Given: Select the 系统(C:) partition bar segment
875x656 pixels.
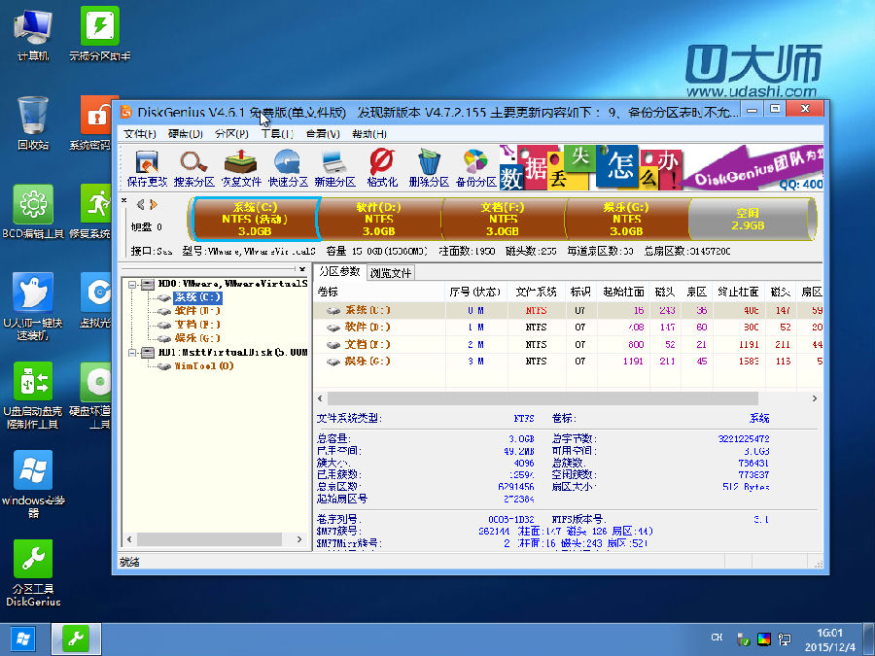Looking at the screenshot, I should click(255, 220).
